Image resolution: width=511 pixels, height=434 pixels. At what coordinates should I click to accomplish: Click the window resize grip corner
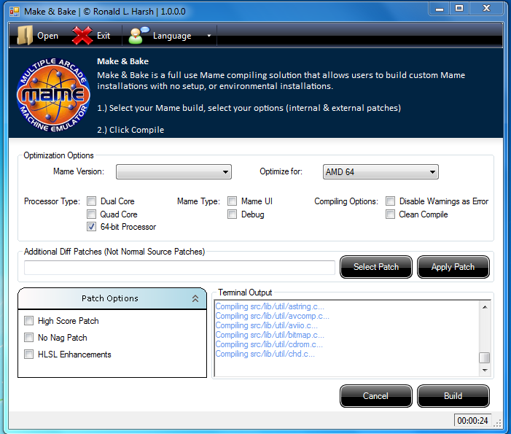(497, 423)
